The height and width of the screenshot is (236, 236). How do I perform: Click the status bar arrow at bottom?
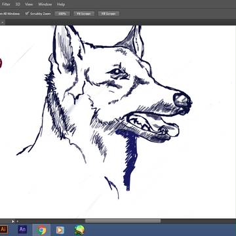click(13, 222)
